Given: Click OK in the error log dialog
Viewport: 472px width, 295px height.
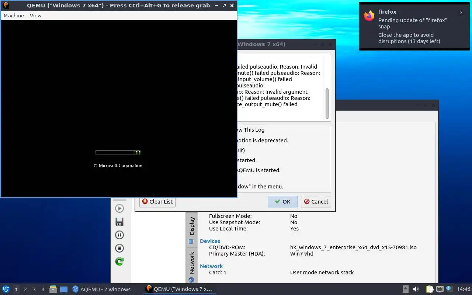Looking at the screenshot, I should coord(283,201).
